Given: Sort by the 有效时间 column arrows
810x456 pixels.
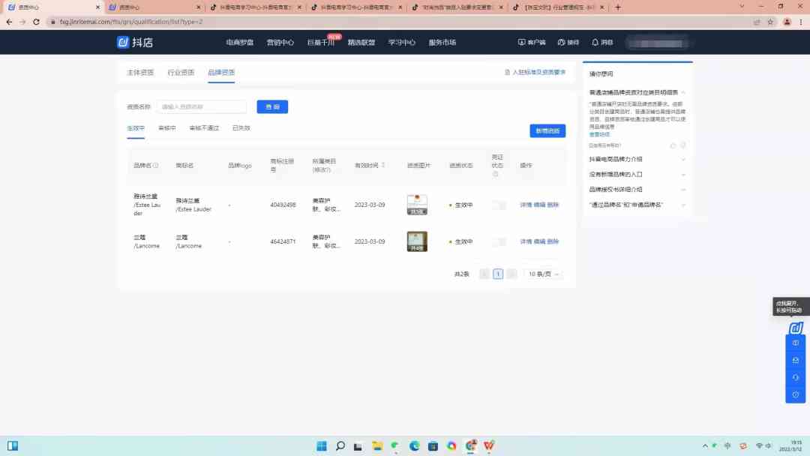Looking at the screenshot, I should (x=384, y=165).
